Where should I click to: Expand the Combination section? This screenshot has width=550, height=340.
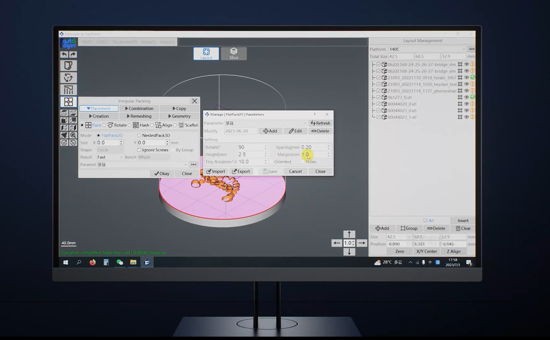(139, 108)
